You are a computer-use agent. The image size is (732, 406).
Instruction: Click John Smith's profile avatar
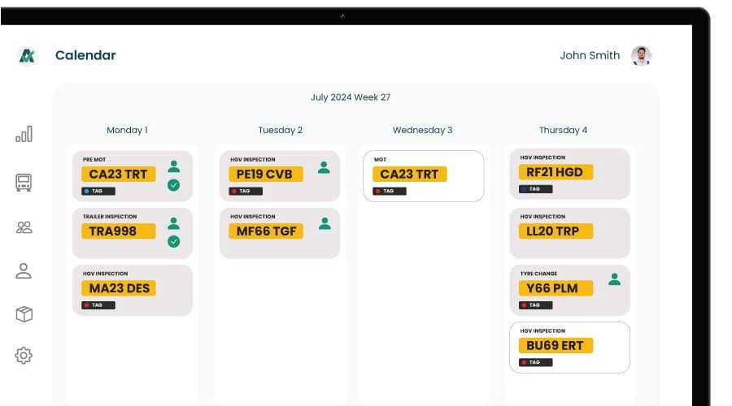pyautogui.click(x=641, y=56)
